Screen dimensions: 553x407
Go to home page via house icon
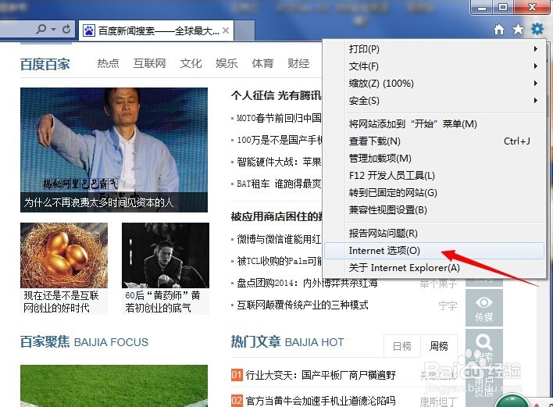tap(498, 29)
